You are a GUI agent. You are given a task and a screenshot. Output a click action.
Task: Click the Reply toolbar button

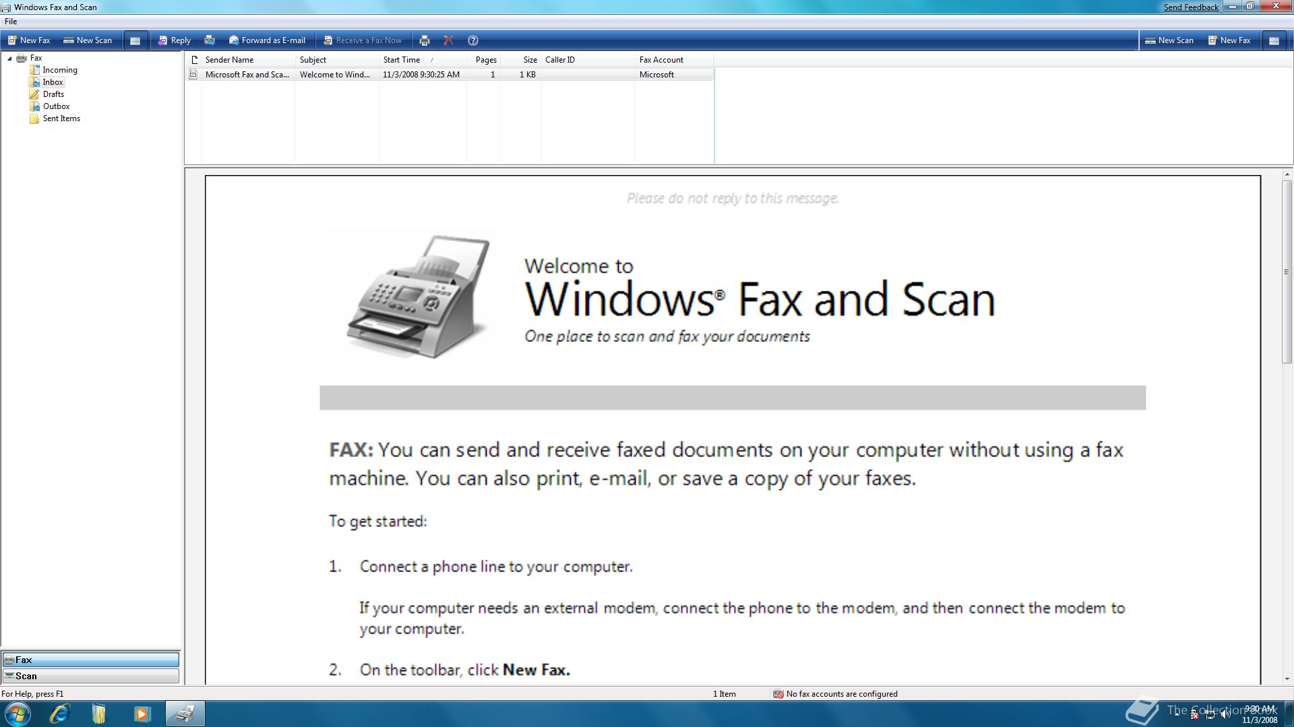[175, 40]
